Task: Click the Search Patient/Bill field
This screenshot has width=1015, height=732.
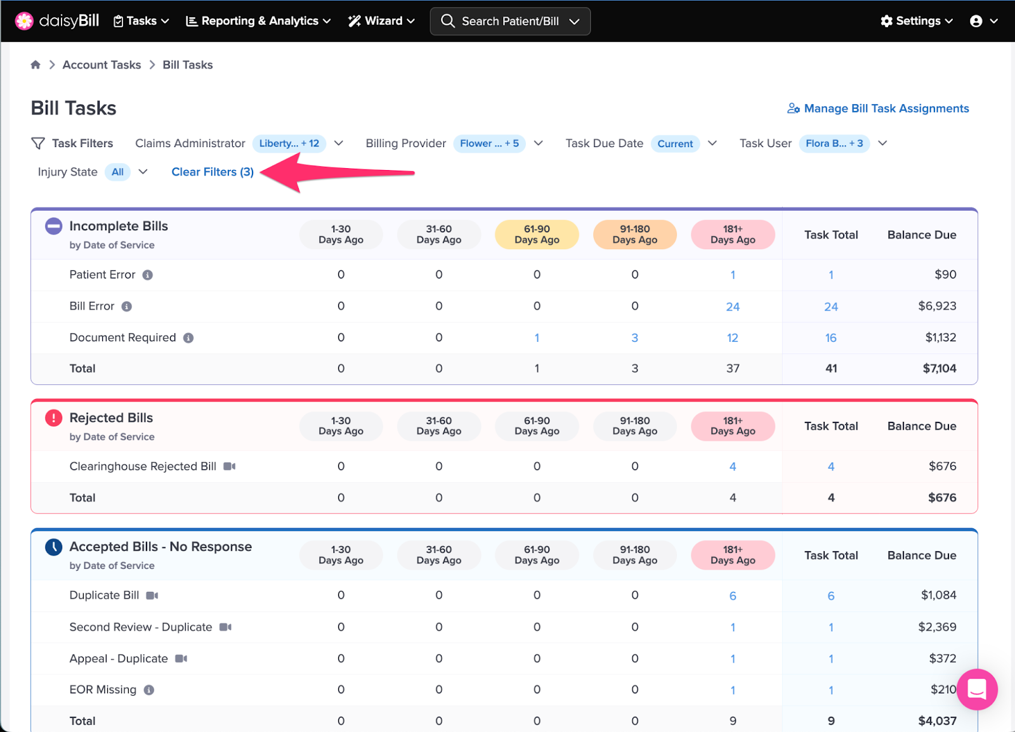Action: point(510,21)
